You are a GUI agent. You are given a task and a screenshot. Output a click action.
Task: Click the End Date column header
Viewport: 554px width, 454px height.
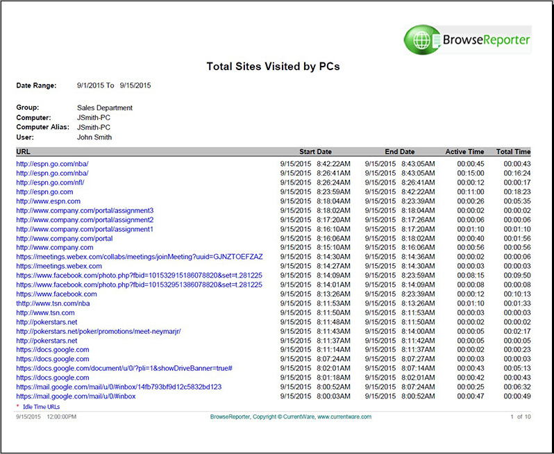[400, 151]
